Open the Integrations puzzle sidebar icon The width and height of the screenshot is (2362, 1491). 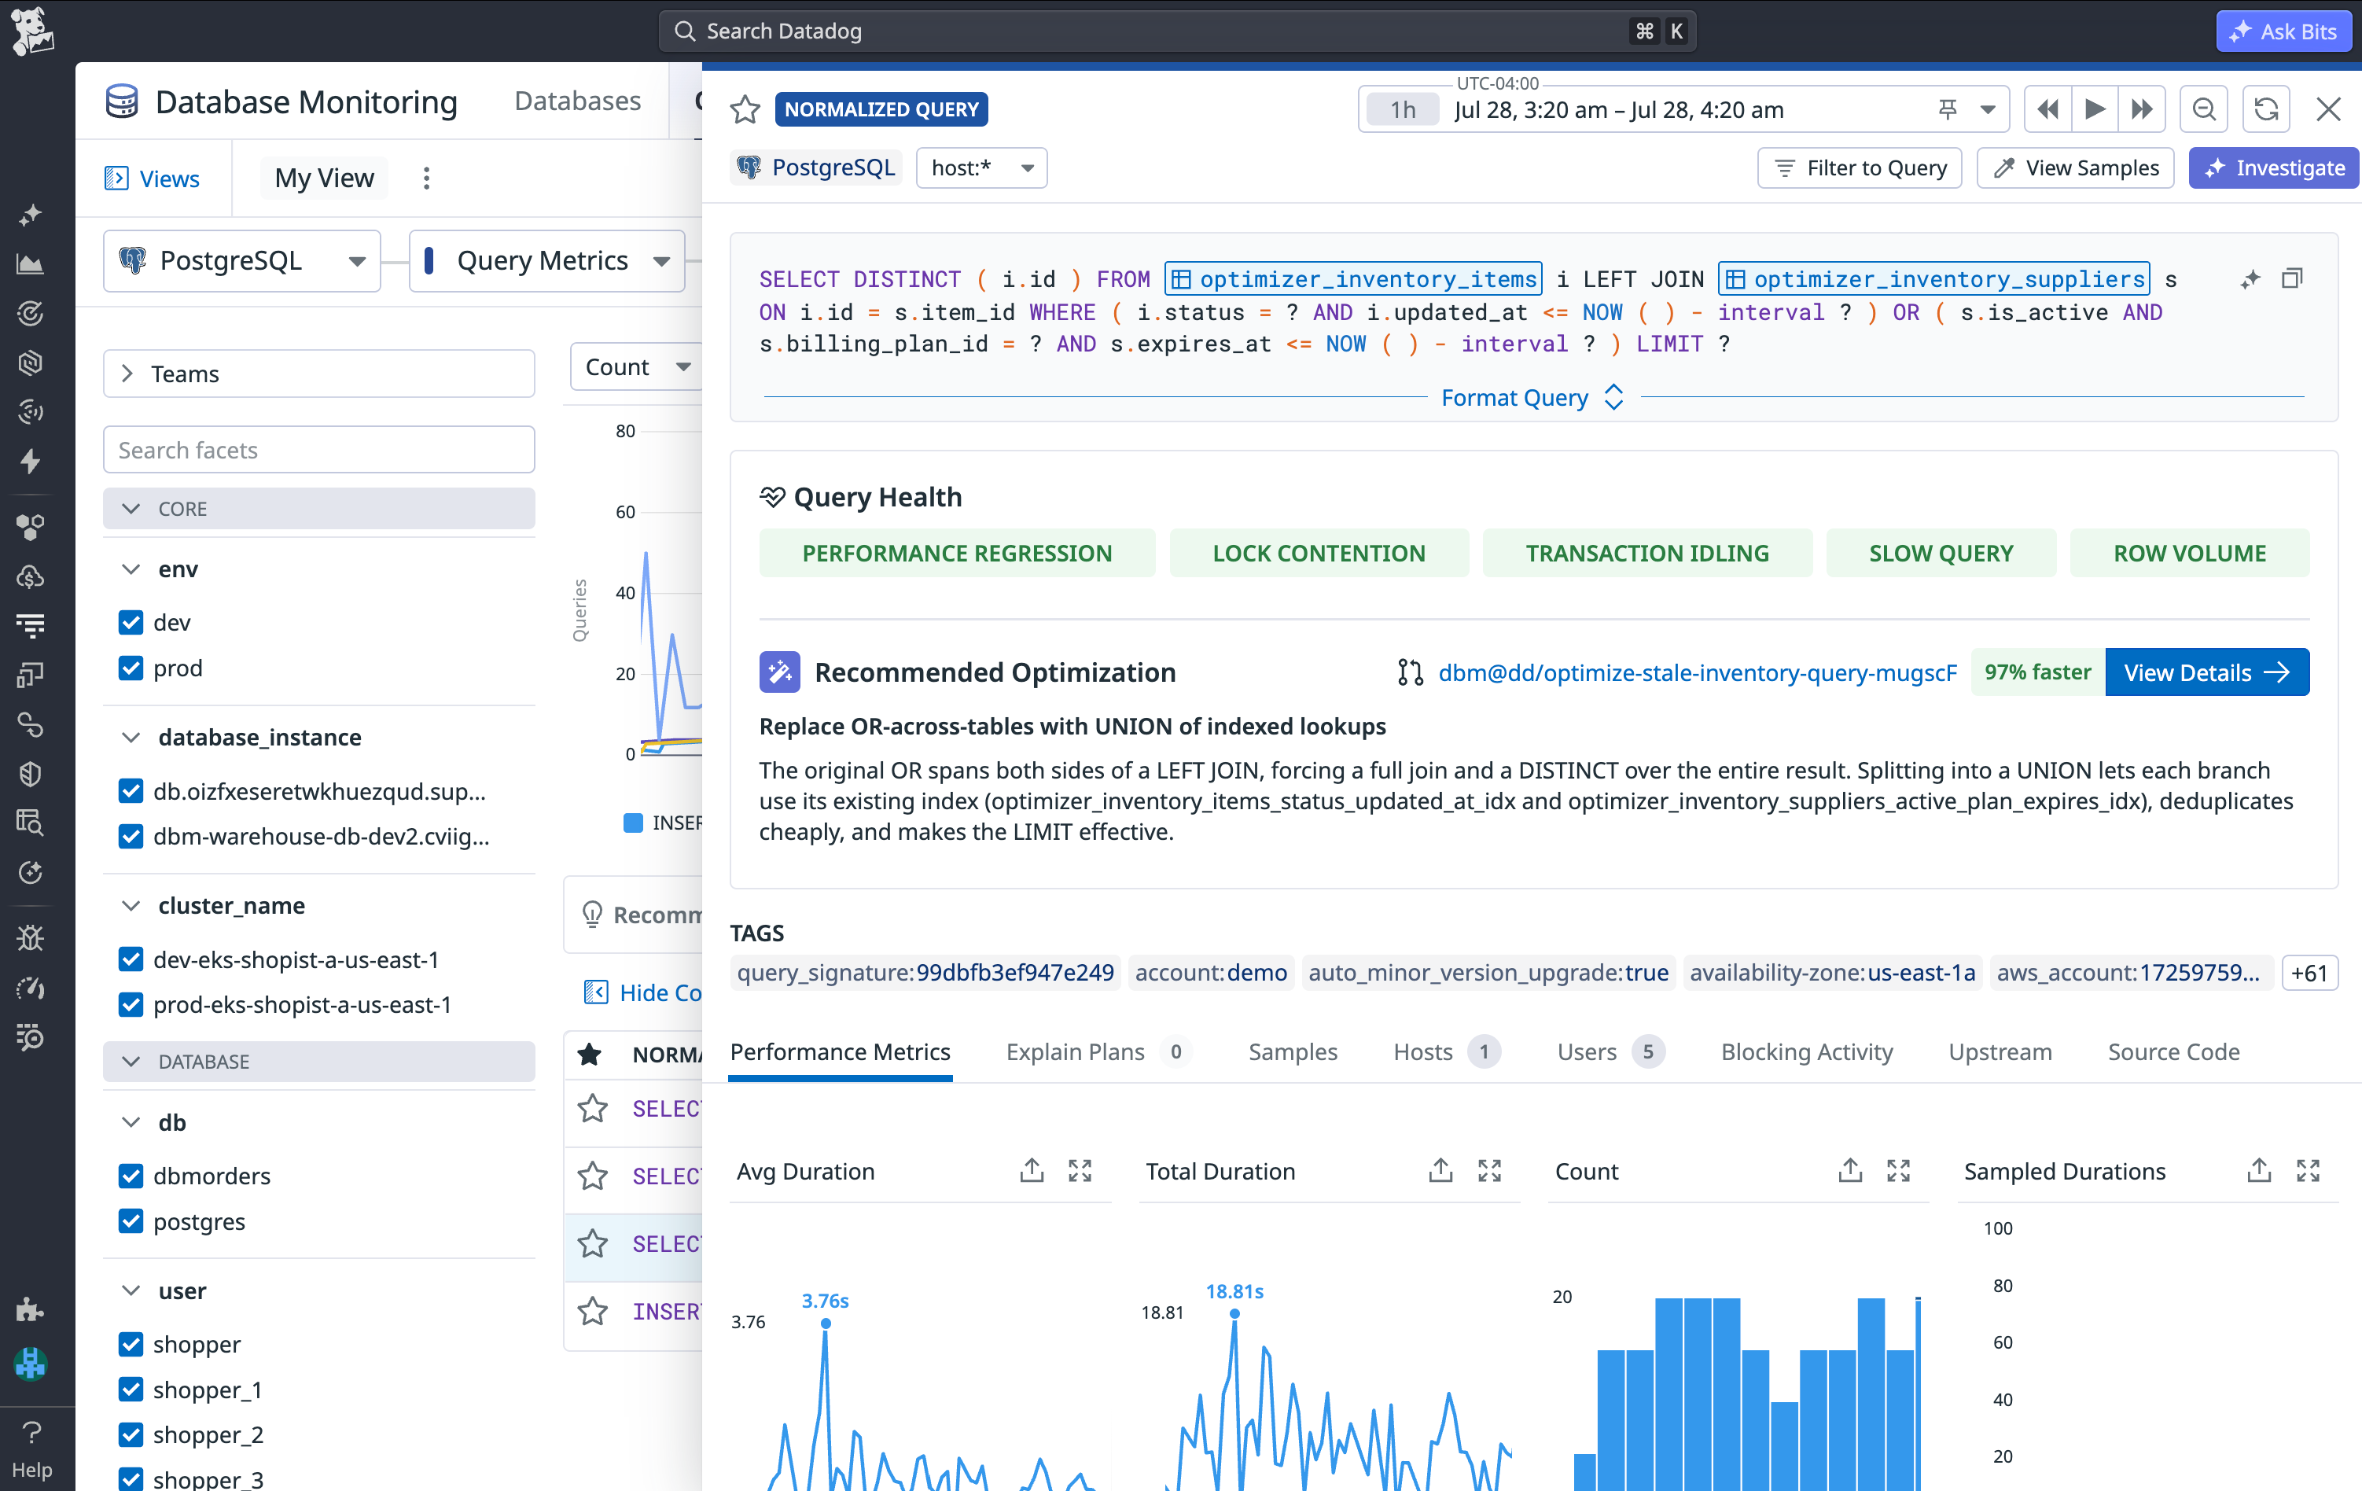[x=31, y=1309]
